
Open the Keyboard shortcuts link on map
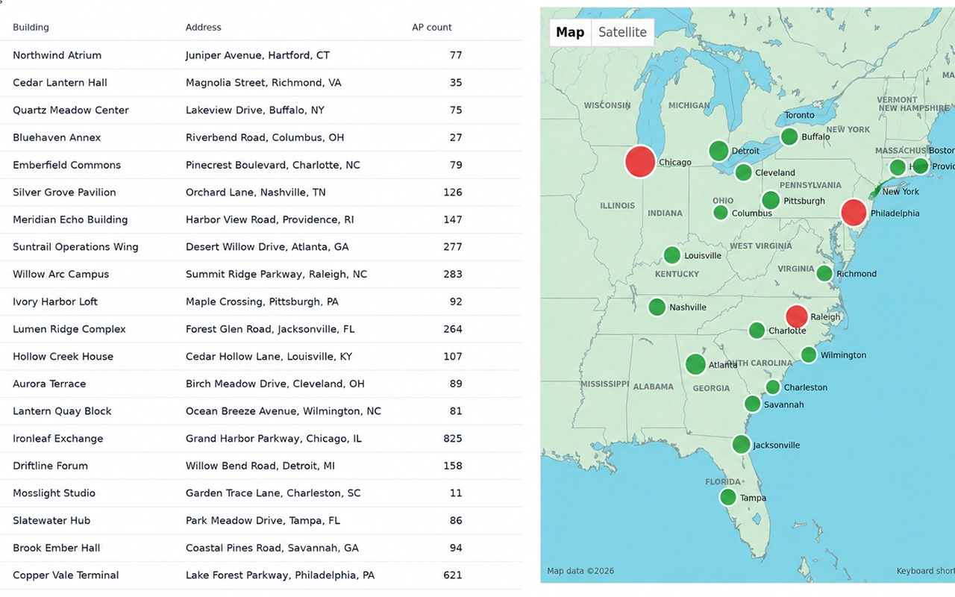coord(925,572)
